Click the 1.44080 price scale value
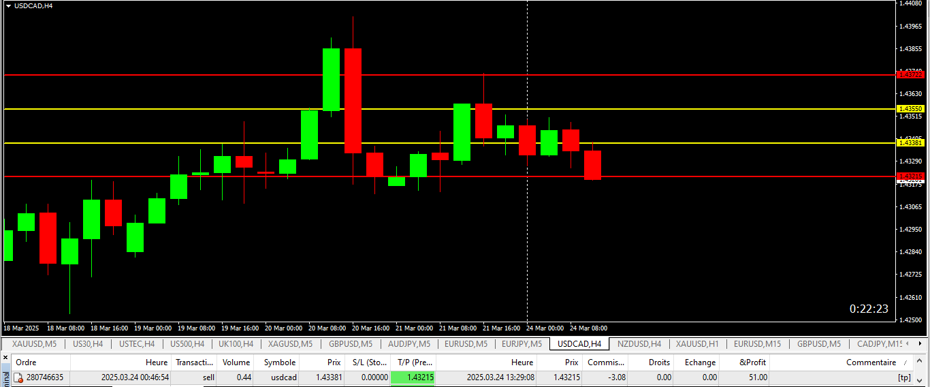Image resolution: width=930 pixels, height=387 pixels. [912, 3]
